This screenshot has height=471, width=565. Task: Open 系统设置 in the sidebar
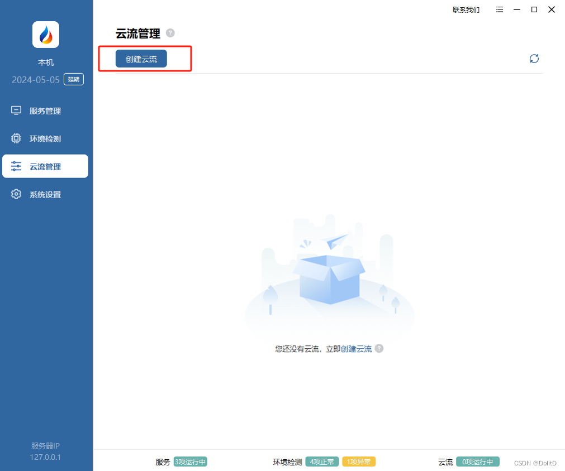45,194
